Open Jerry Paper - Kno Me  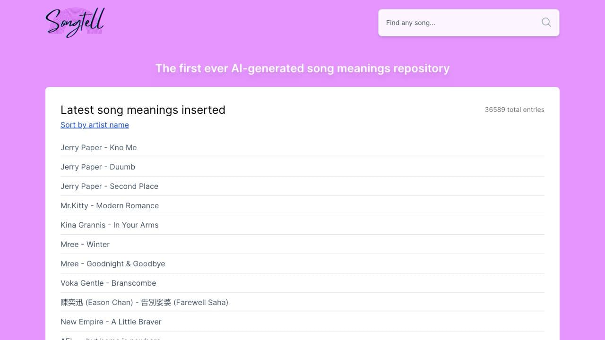click(98, 147)
